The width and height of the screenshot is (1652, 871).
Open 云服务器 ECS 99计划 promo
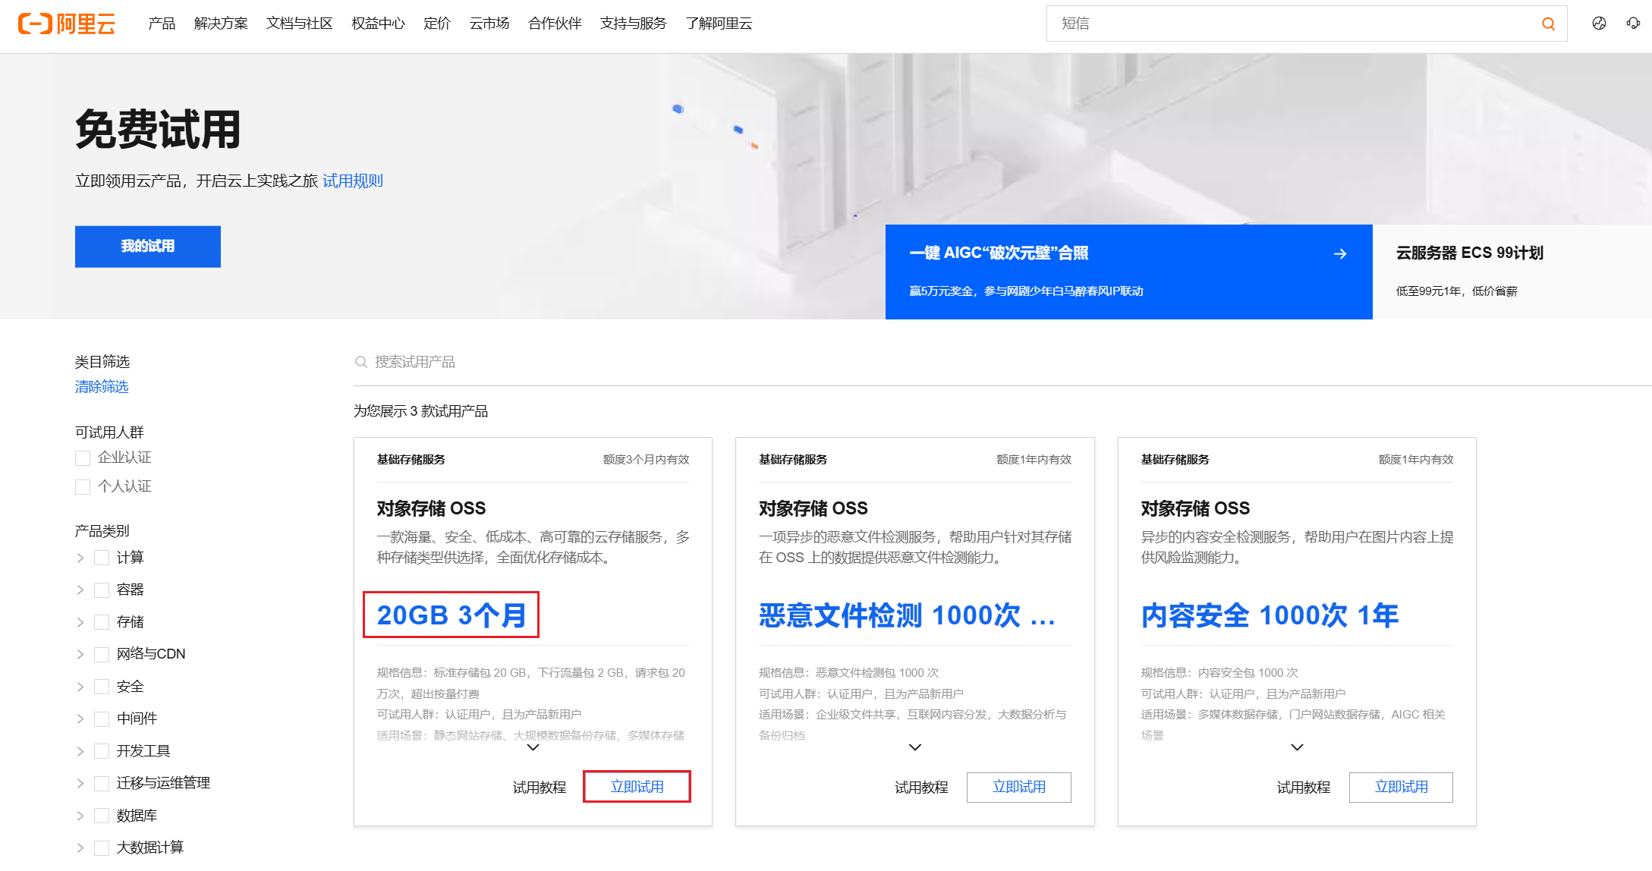(x=1512, y=272)
